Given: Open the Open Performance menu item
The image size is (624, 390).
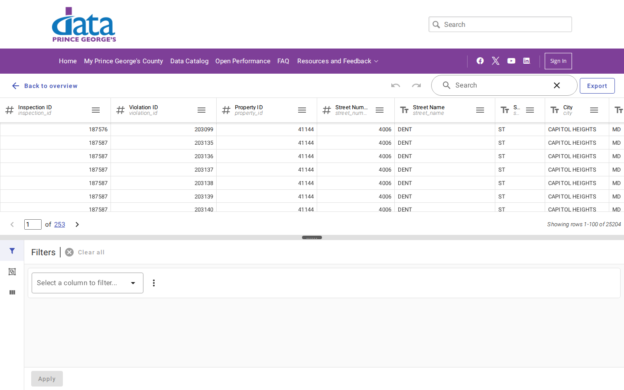Looking at the screenshot, I should (x=243, y=61).
